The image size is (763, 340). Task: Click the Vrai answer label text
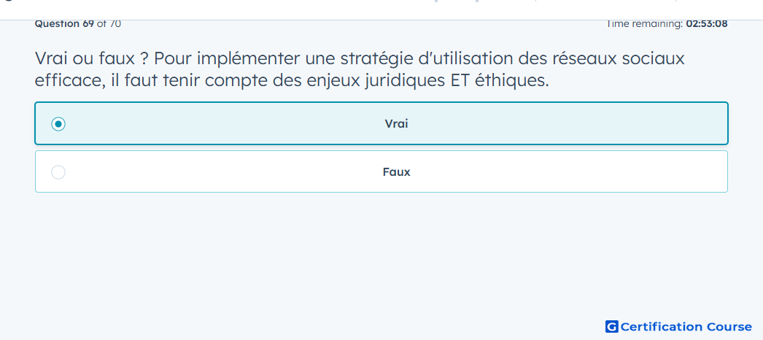pos(396,124)
